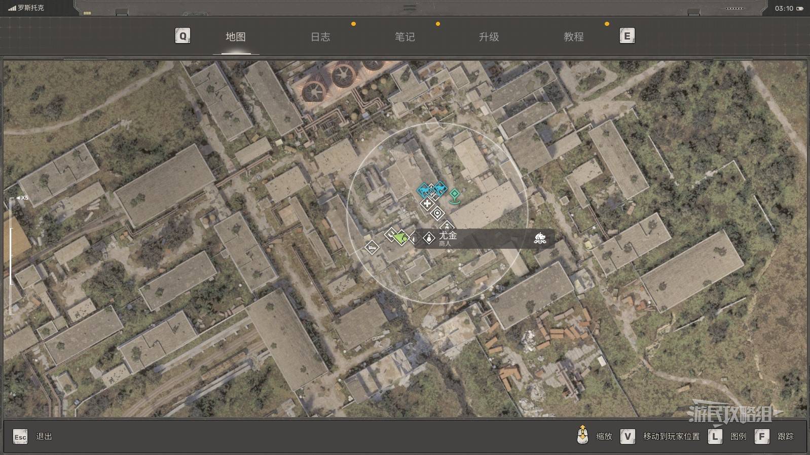Open the 升级 upgrades tab
The image size is (810, 455).
pos(489,36)
